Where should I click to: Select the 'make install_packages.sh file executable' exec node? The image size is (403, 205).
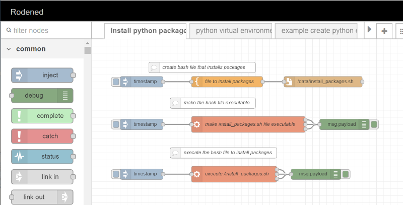pyautogui.click(x=248, y=124)
